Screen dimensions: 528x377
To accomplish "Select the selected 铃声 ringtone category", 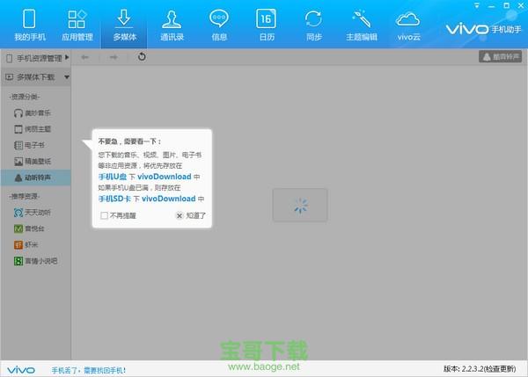I will pyautogui.click(x=35, y=178).
